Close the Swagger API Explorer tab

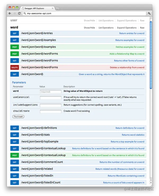tap(52, 8)
